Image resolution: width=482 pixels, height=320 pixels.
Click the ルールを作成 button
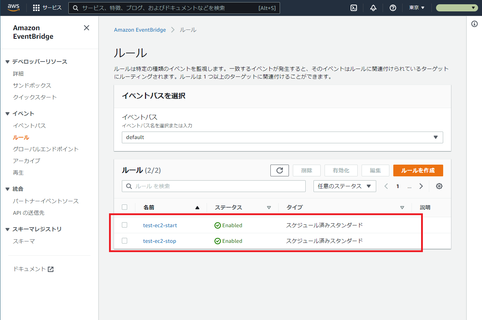(x=418, y=170)
